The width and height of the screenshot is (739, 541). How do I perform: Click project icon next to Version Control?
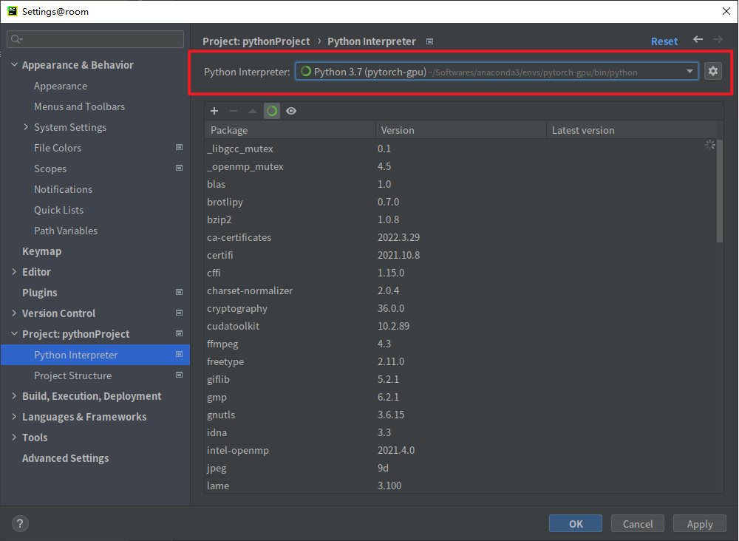pyautogui.click(x=179, y=313)
